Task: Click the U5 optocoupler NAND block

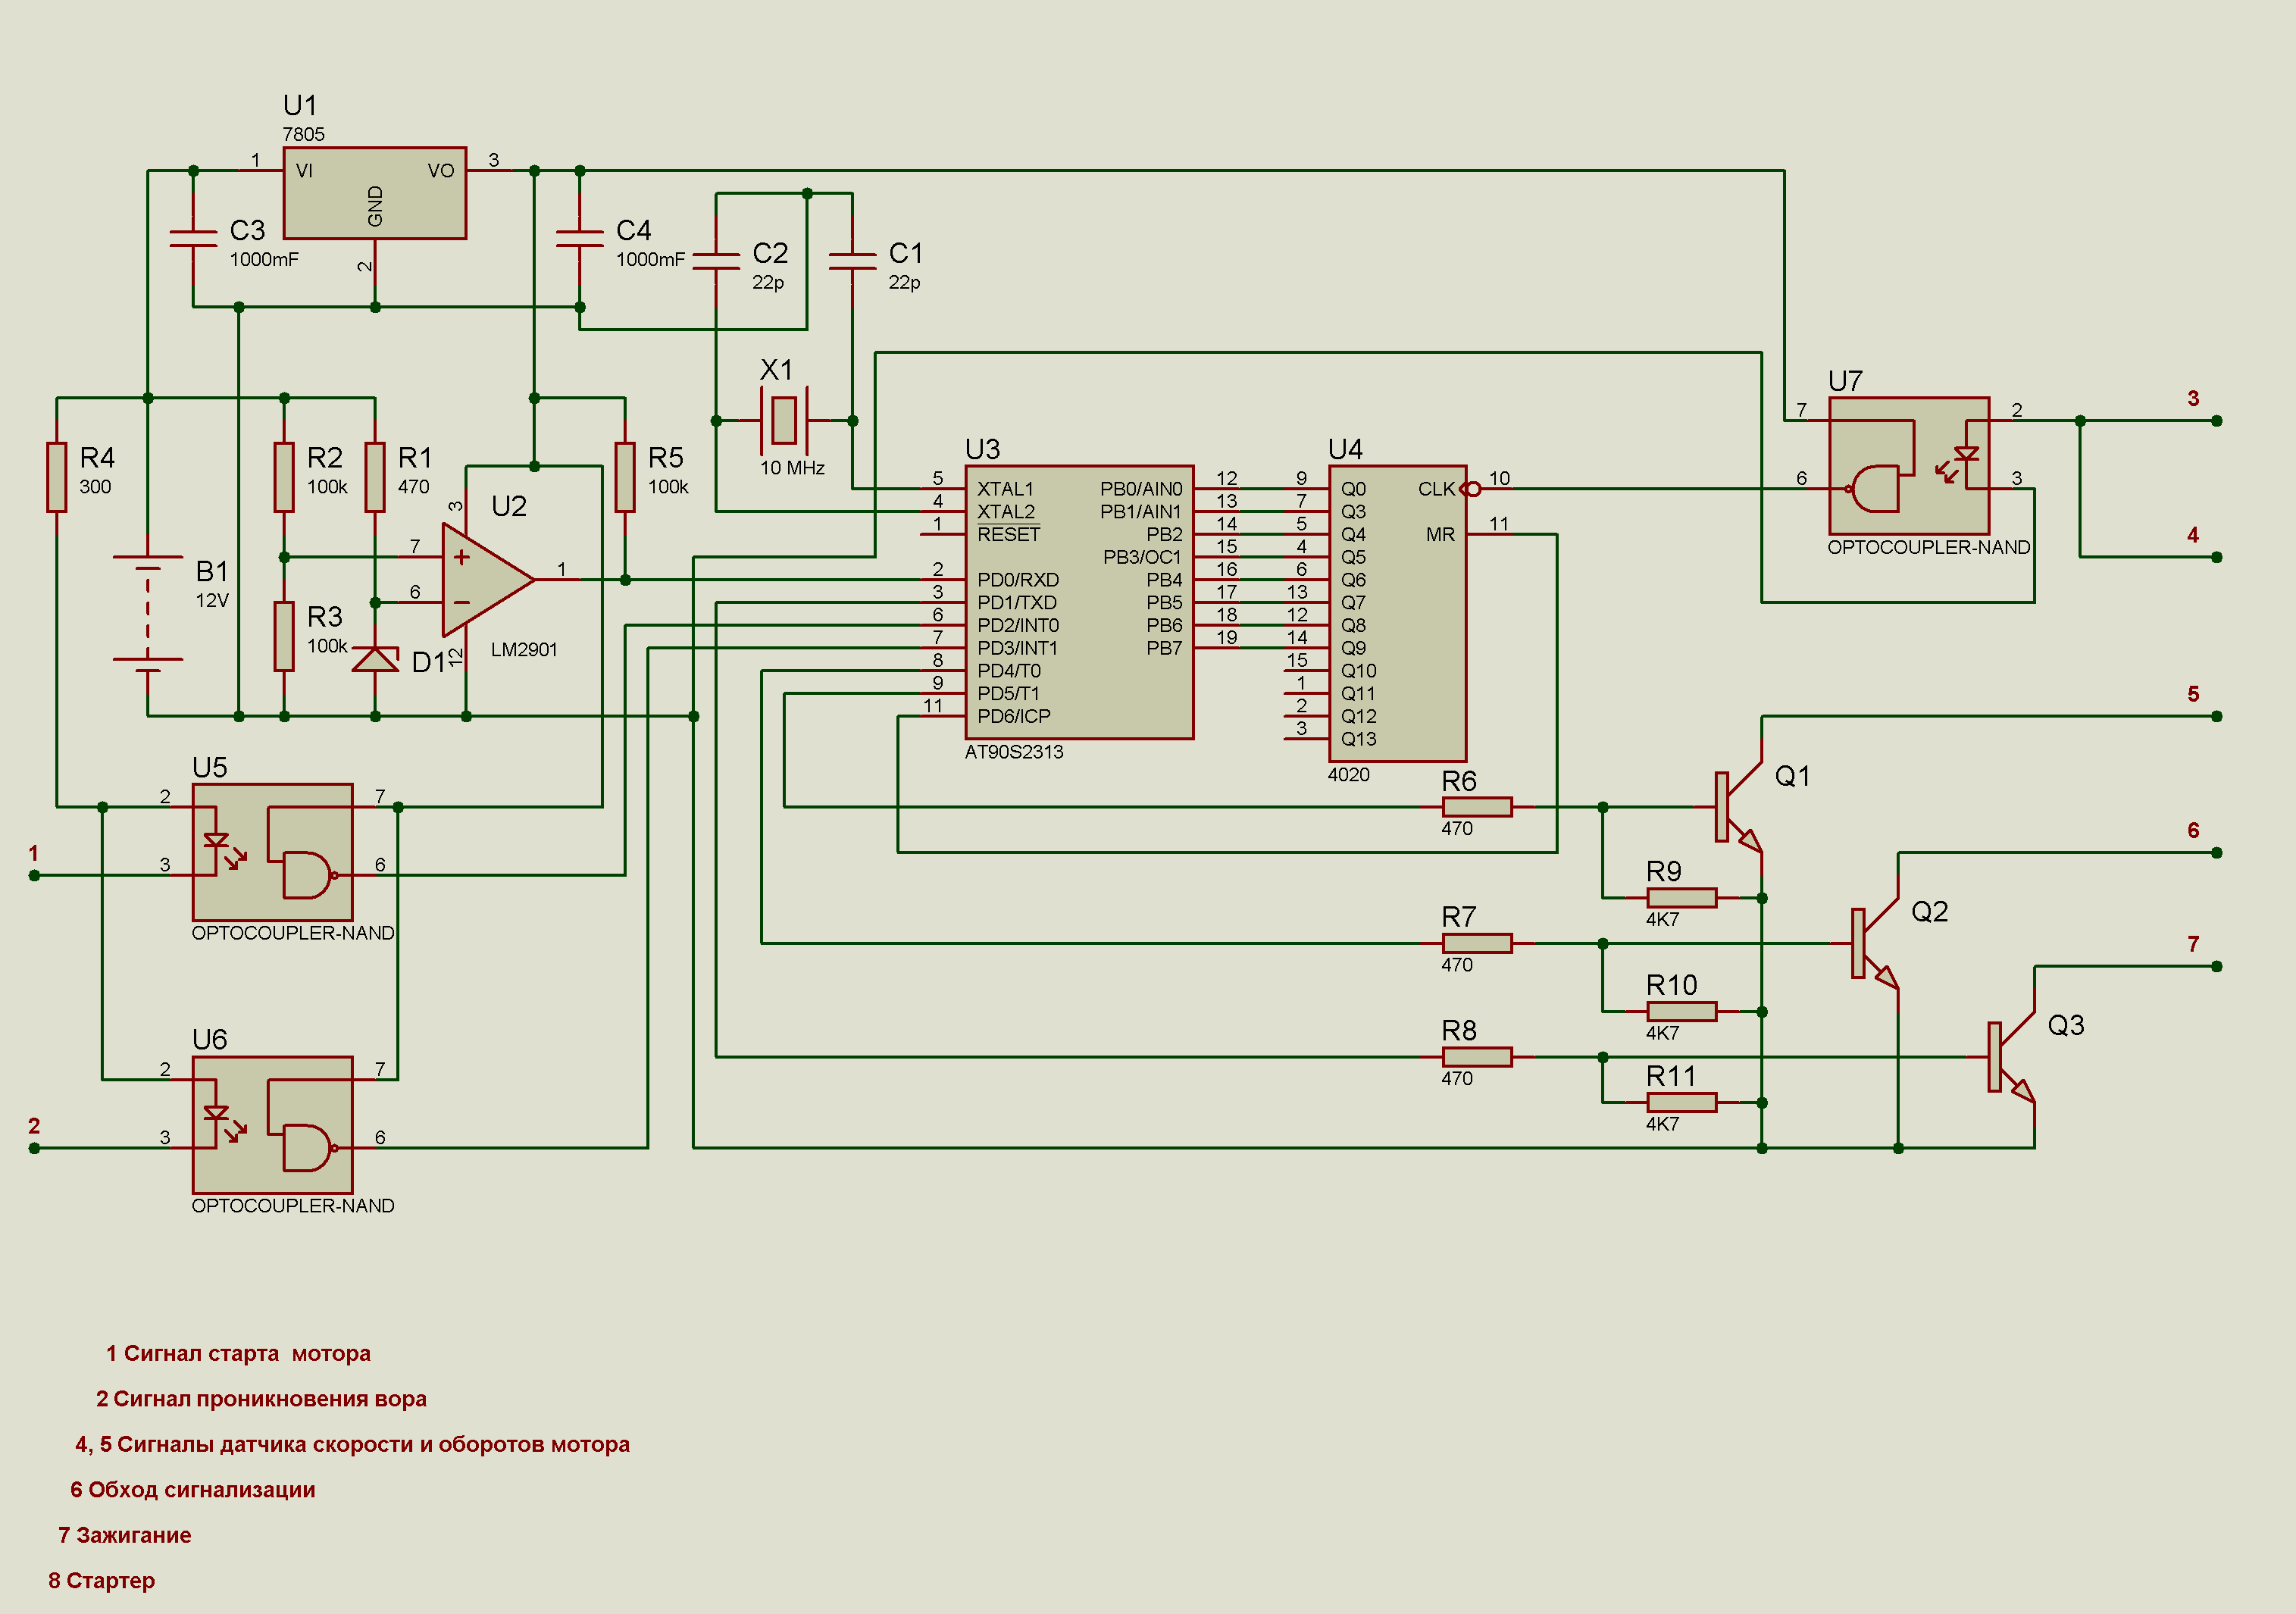Action: [x=272, y=852]
